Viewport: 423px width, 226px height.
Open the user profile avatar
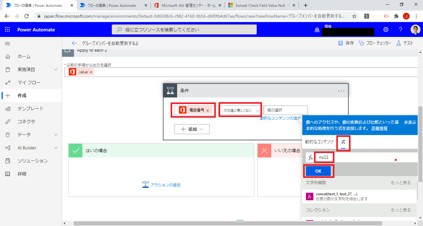(x=415, y=30)
